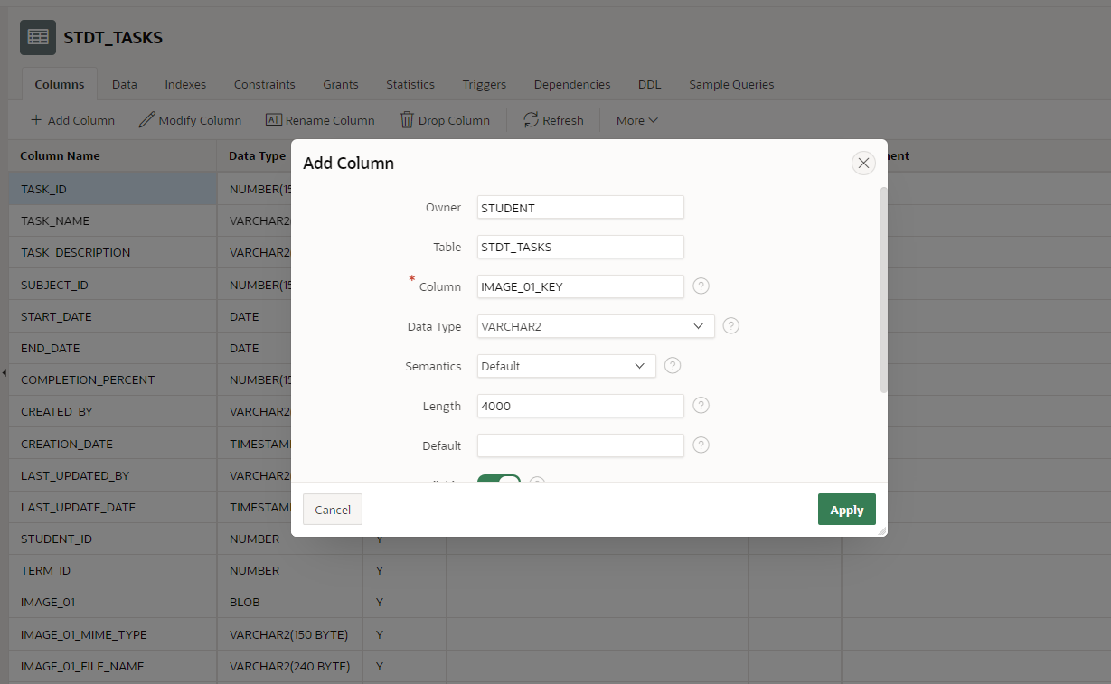The width and height of the screenshot is (1111, 684).
Task: Click the STDT_TASKS table icon
Action: [38, 38]
